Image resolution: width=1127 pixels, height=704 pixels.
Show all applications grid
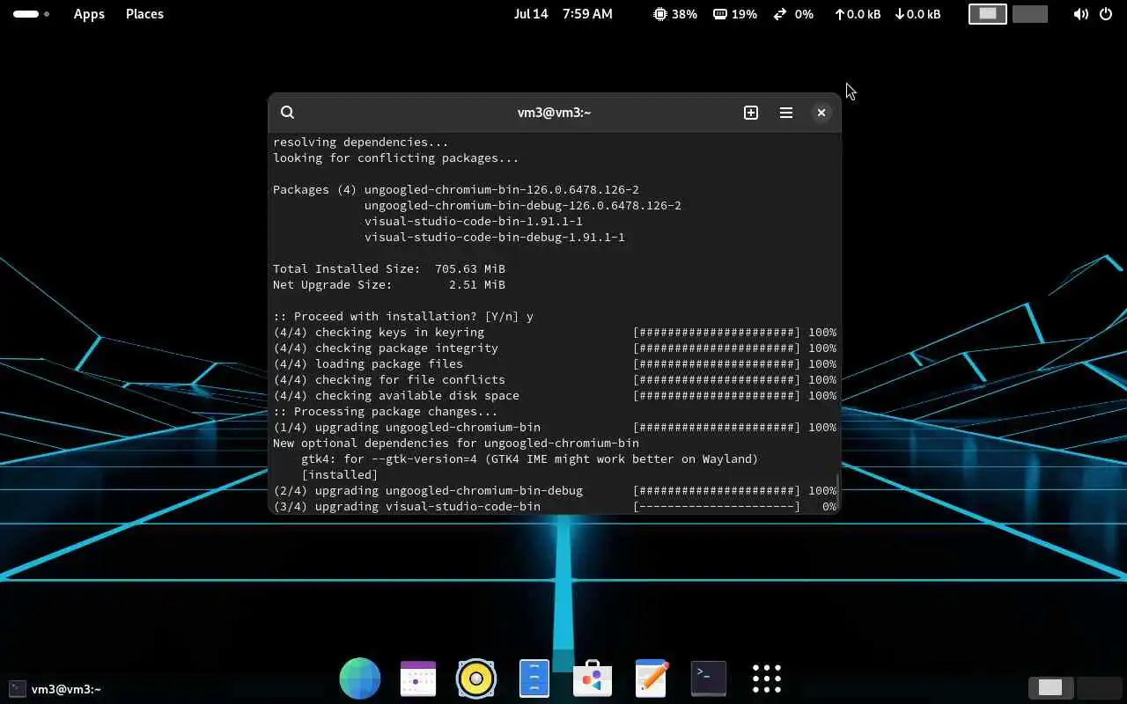(767, 678)
